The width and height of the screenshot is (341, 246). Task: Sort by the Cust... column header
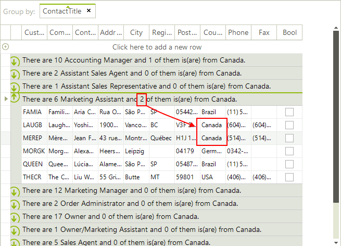click(34, 32)
